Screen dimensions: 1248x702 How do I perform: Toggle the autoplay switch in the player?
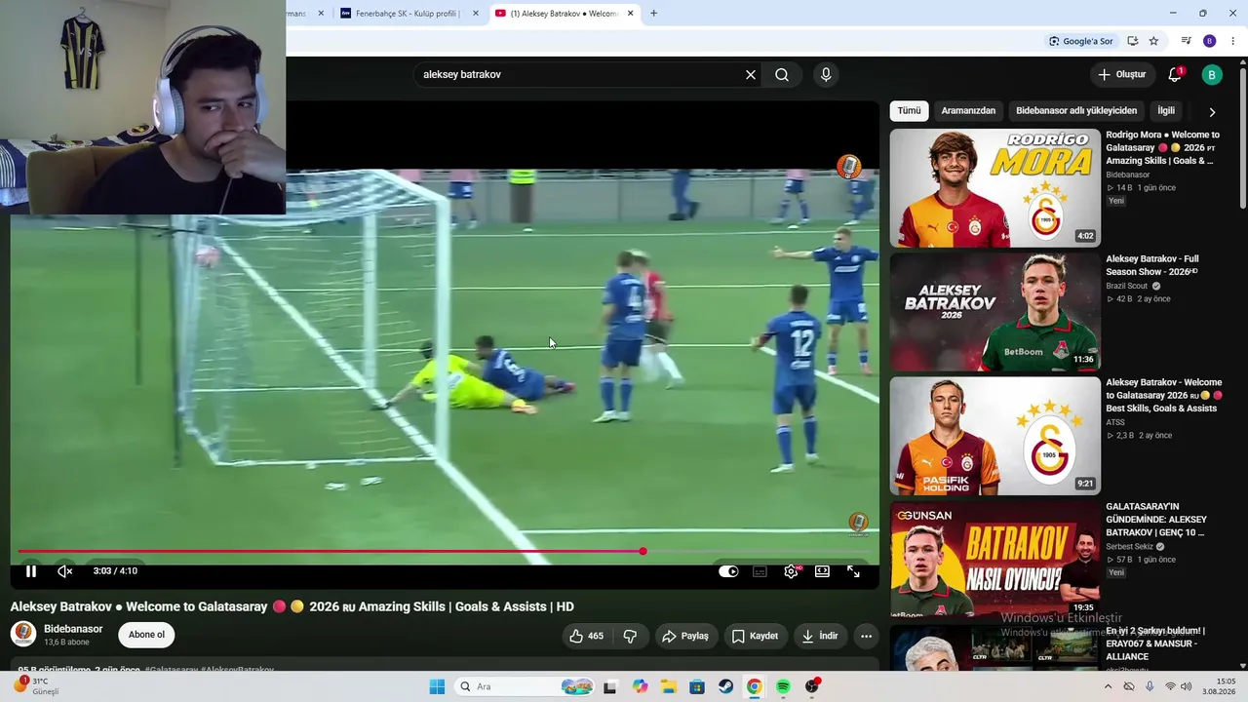click(728, 571)
